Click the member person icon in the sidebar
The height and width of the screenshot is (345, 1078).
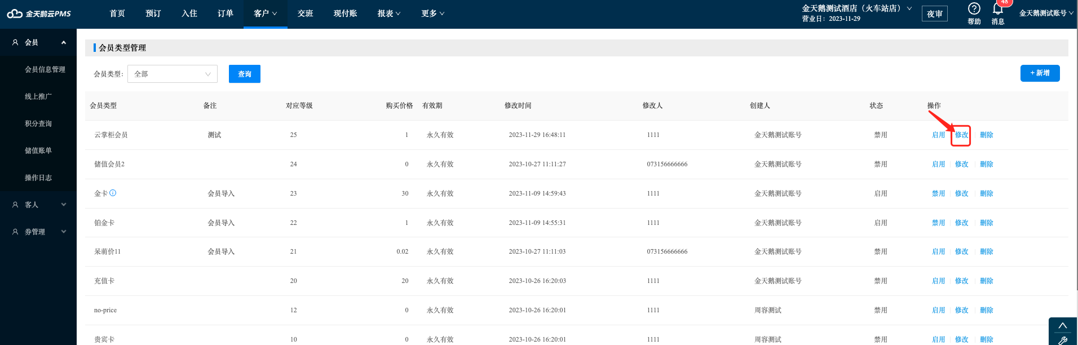[15, 42]
